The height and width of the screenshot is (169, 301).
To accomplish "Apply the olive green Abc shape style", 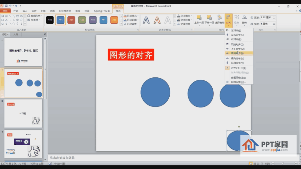I will (82, 20).
